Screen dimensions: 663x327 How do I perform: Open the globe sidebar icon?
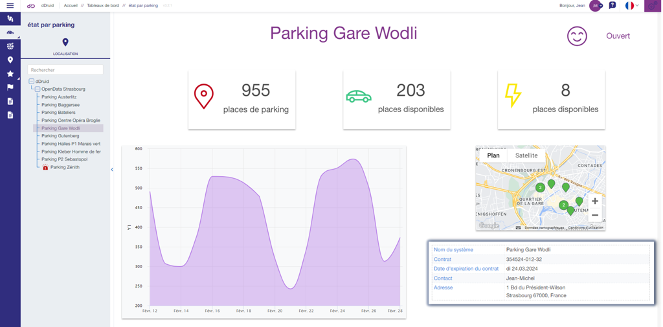[x=10, y=46]
